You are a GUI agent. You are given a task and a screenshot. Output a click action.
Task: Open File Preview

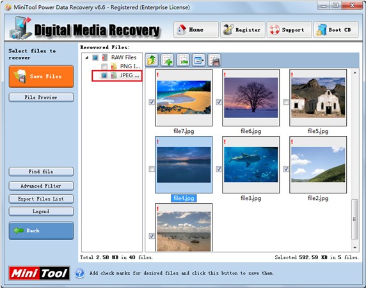click(x=42, y=98)
